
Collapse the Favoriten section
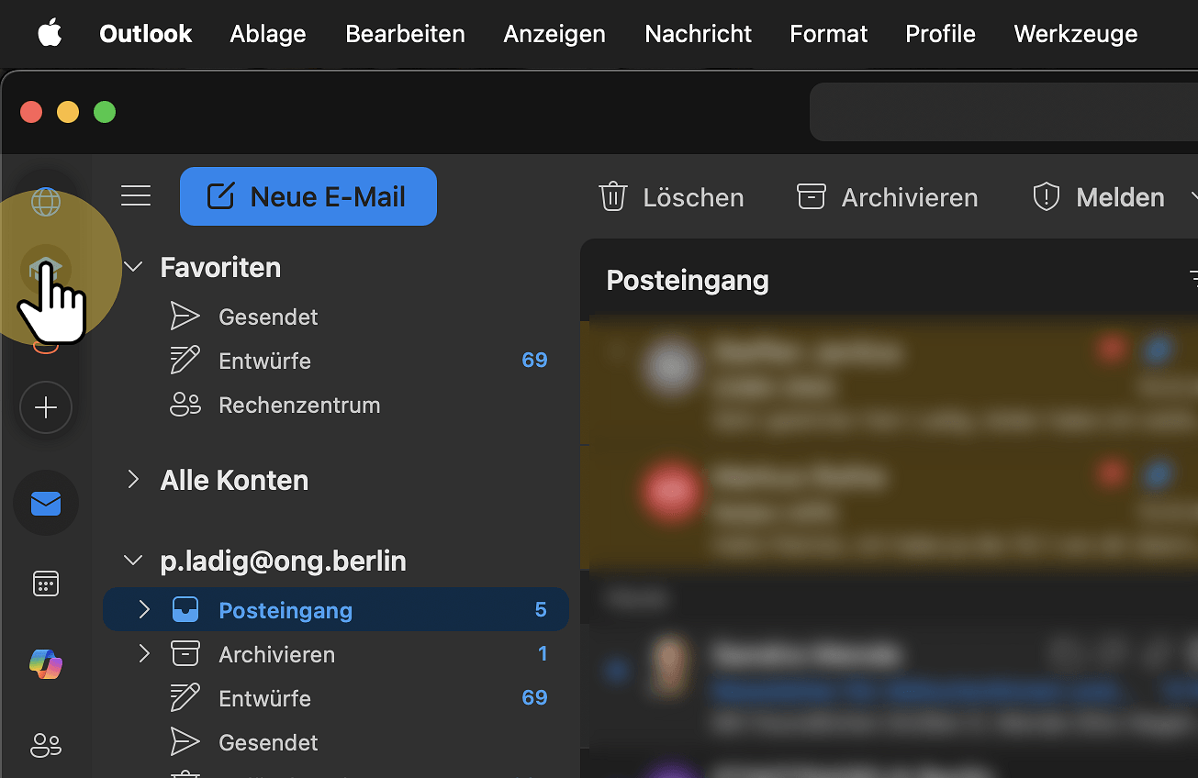point(134,267)
